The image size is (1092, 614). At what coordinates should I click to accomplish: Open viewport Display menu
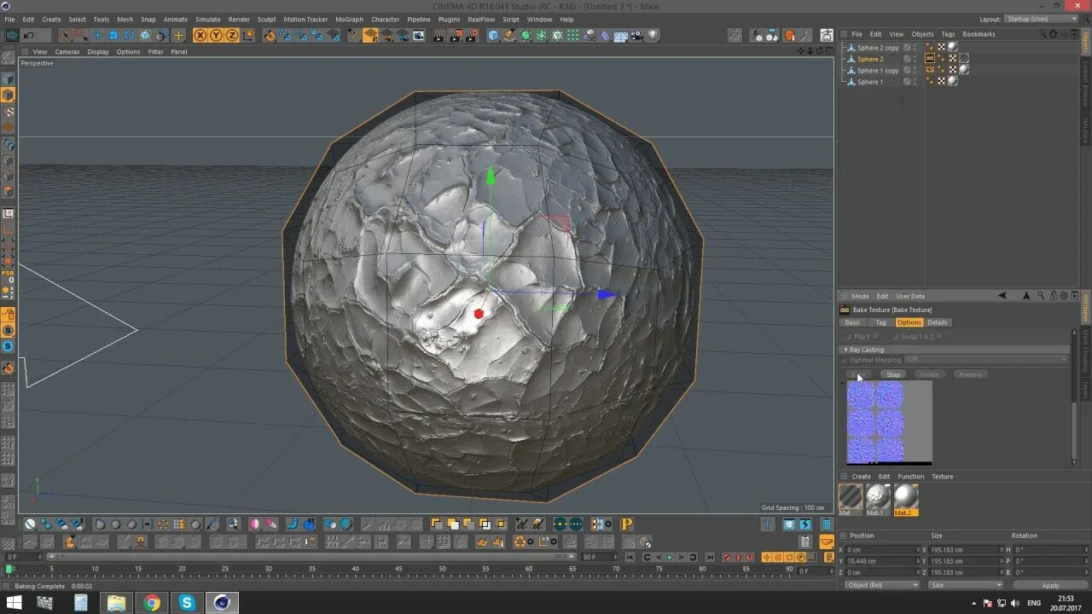coord(98,51)
